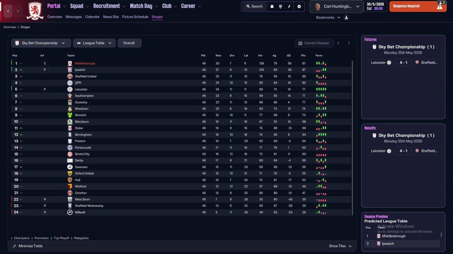
Task: Sort table by GD column header
Action: pos(289,56)
